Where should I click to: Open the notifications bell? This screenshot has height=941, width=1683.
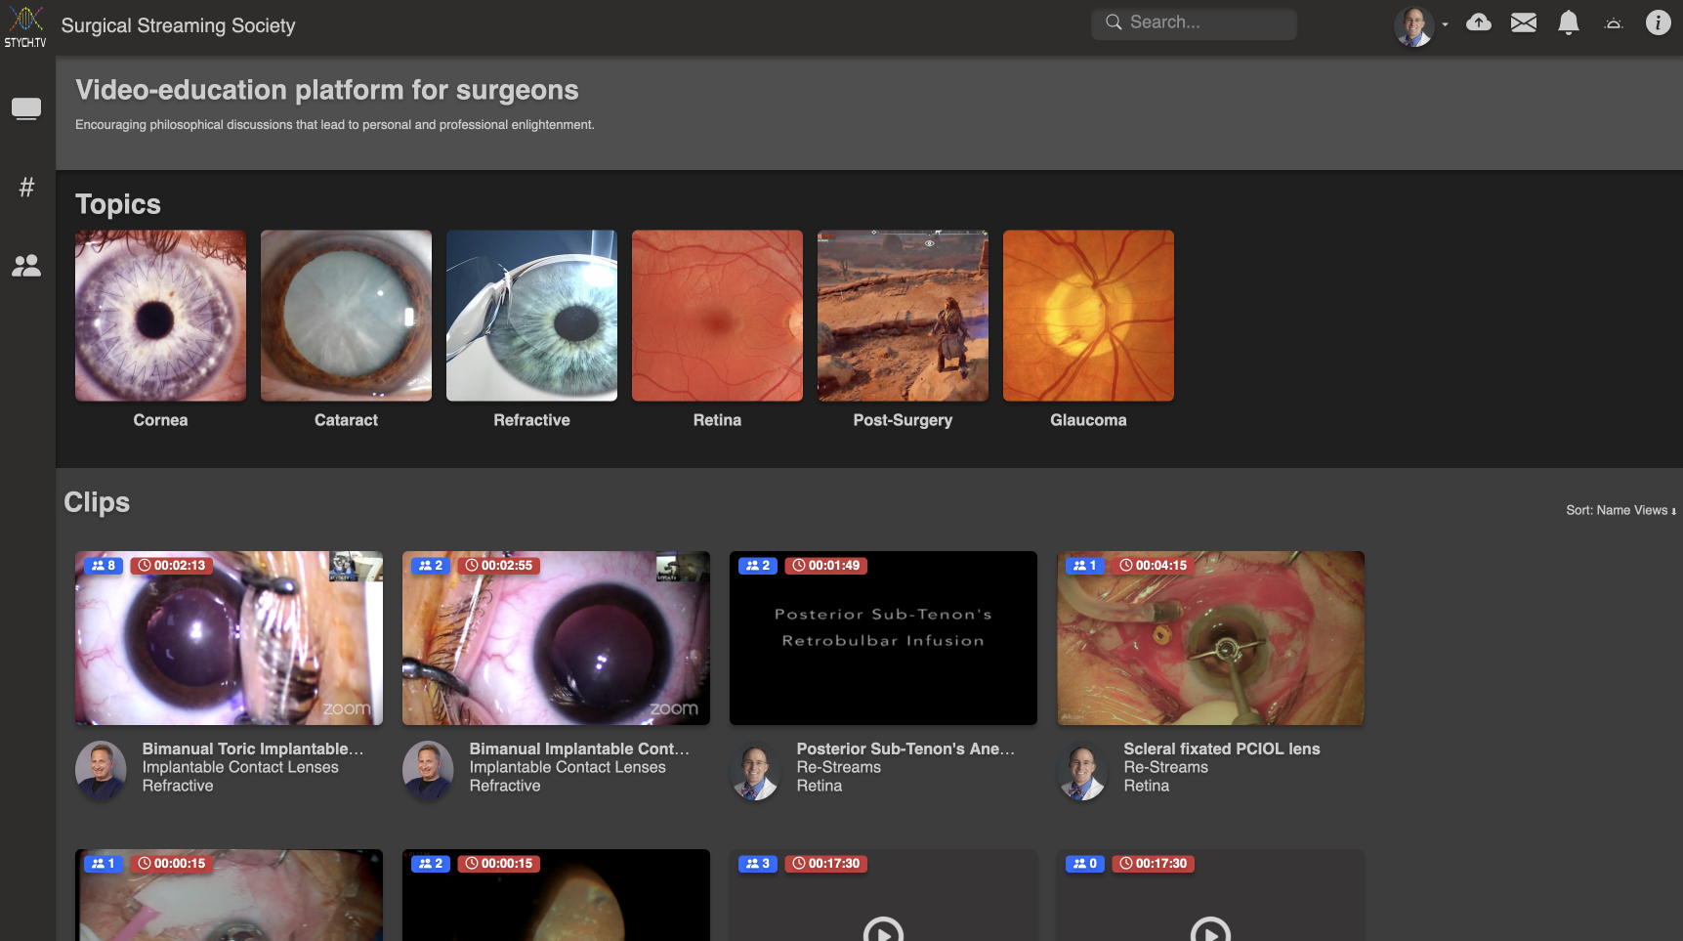pyautogui.click(x=1569, y=22)
